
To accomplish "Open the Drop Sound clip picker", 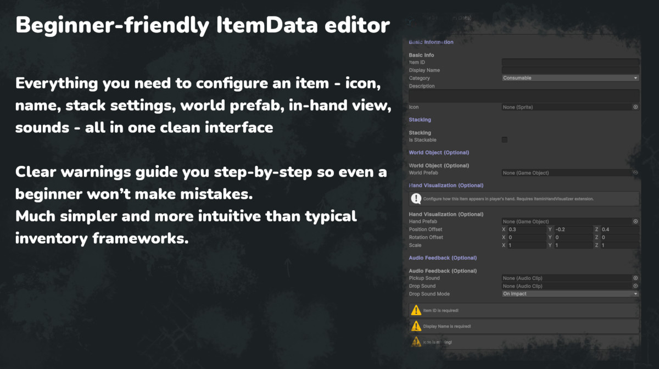I will coord(635,286).
